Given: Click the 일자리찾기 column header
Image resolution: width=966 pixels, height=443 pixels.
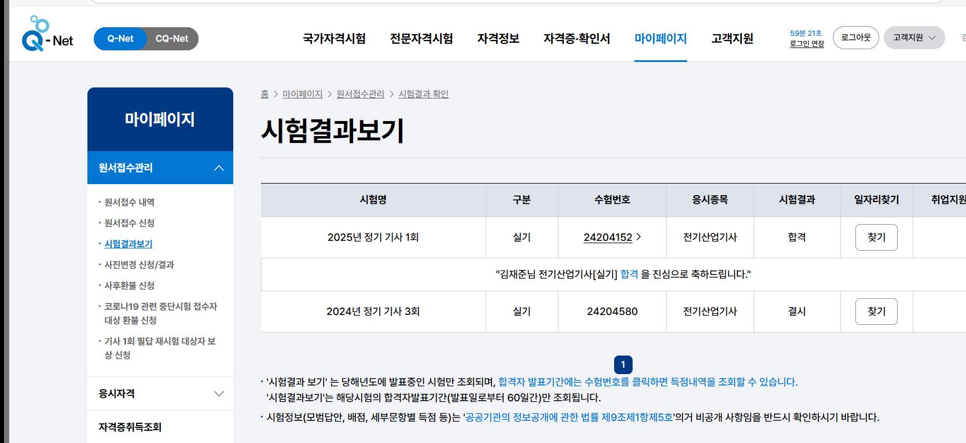Looking at the screenshot, I should tap(876, 200).
